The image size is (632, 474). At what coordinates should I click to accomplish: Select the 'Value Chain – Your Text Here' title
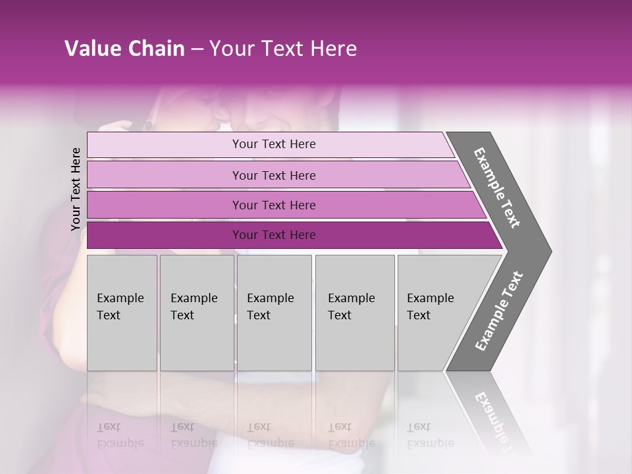coord(211,48)
